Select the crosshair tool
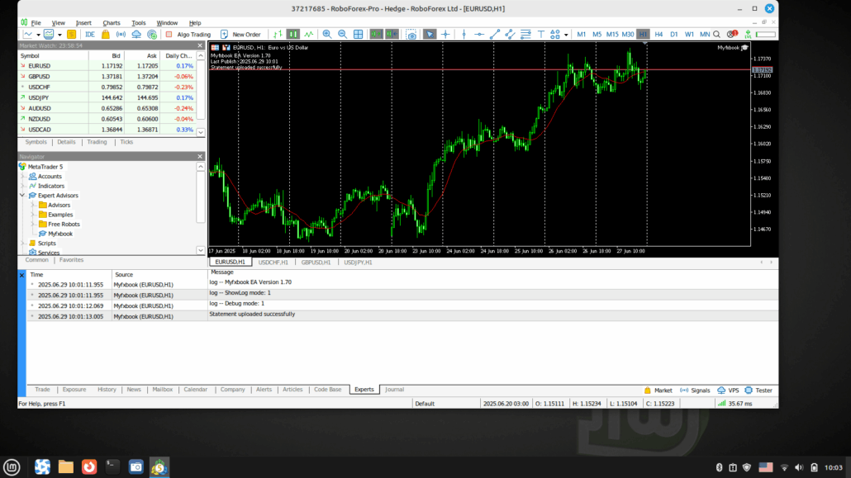Viewport: 851px width, 478px height. coord(445,34)
